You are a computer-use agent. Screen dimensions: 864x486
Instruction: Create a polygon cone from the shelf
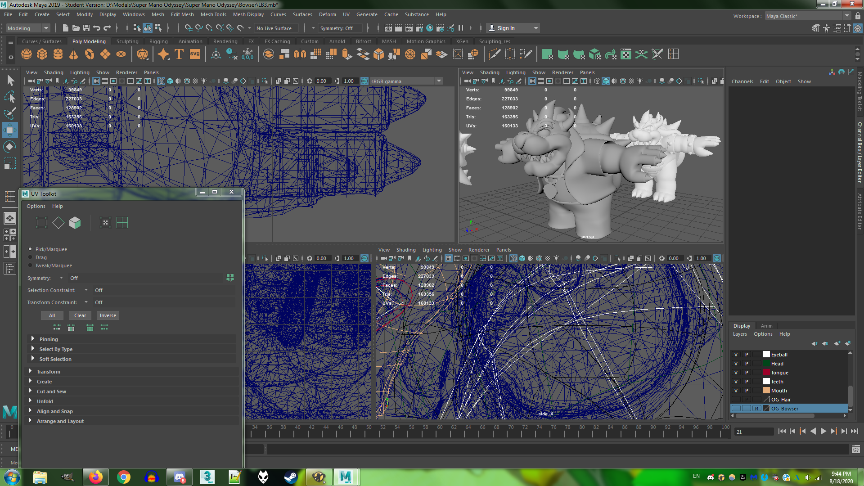pos(74,54)
